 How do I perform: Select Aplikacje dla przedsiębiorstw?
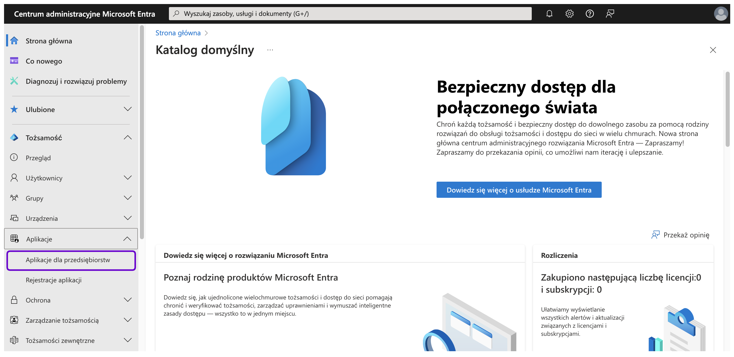[x=71, y=260]
